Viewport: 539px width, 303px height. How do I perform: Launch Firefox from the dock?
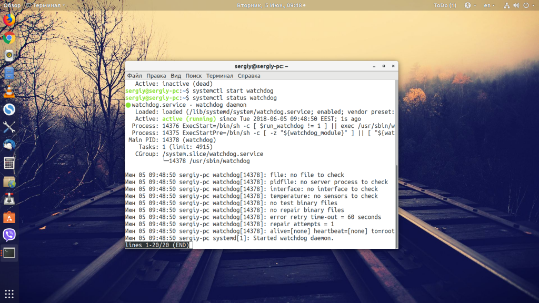pos(9,20)
